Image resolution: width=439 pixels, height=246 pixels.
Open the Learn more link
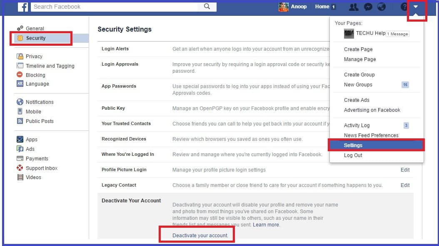coord(266,225)
